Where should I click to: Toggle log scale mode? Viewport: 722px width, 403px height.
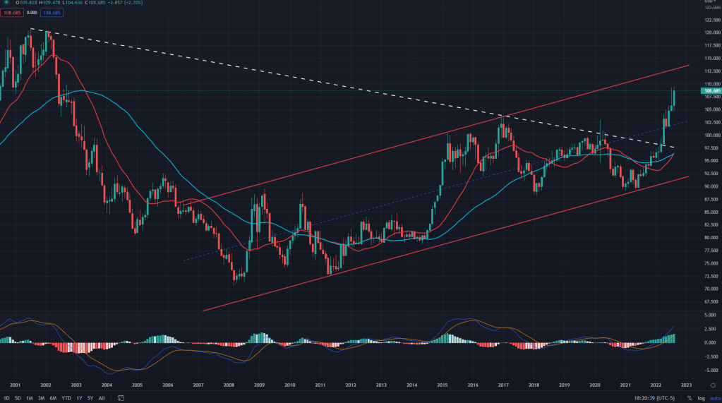point(700,398)
